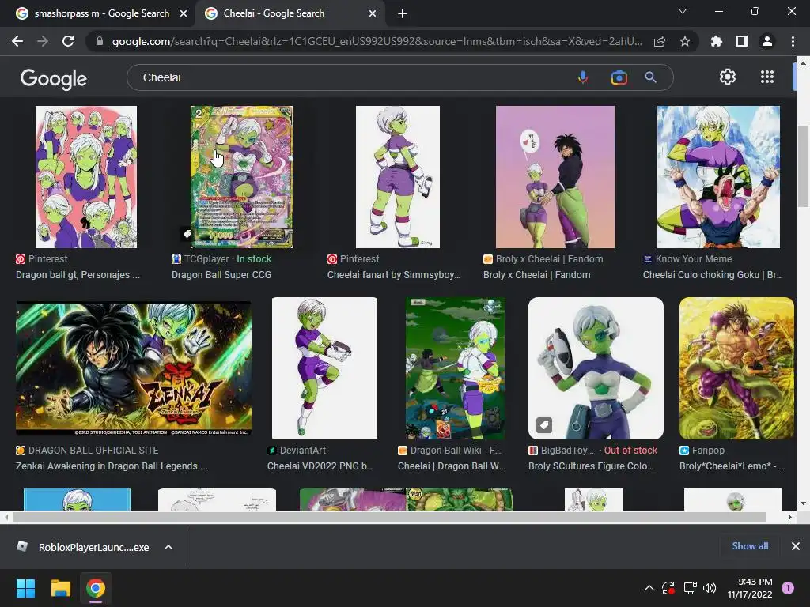Viewport: 810px width, 607px height.
Task: Click the DRAGON BALL OFFICIAL SITE source
Action: [x=93, y=450]
